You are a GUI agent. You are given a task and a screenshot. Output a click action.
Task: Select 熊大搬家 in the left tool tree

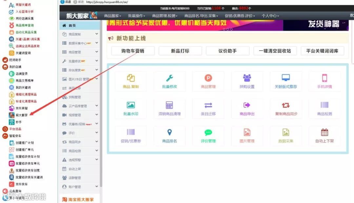(x=18, y=115)
